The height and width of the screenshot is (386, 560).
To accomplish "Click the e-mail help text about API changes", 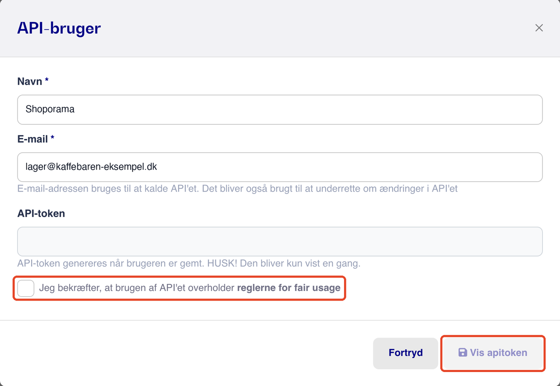I will point(238,189).
